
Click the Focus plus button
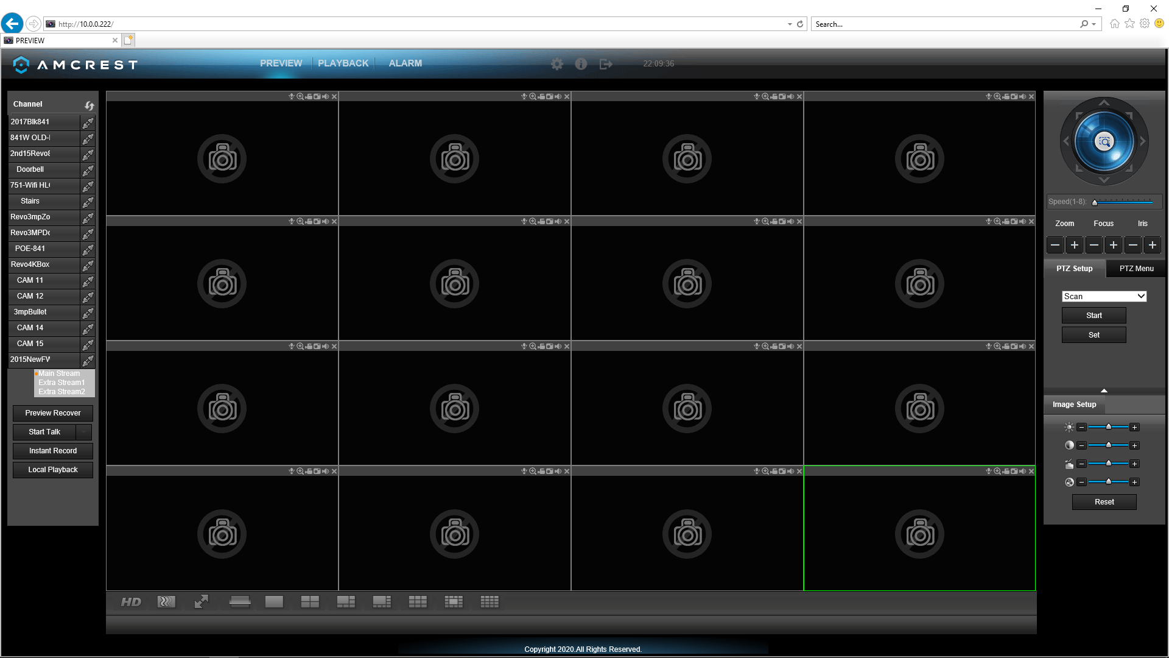click(x=1114, y=245)
